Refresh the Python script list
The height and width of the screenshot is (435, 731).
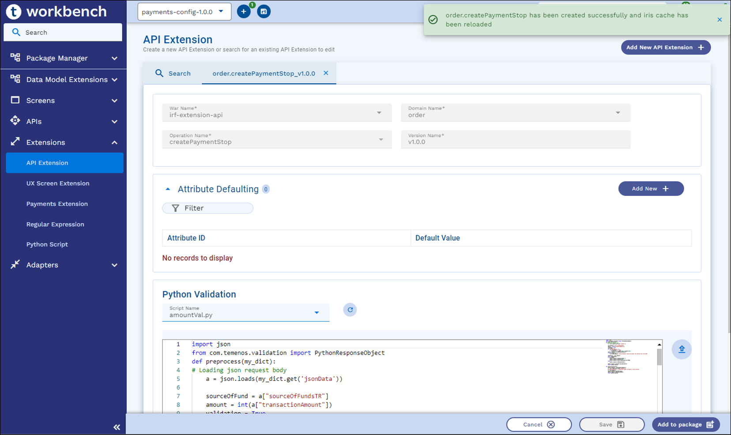[x=350, y=310]
